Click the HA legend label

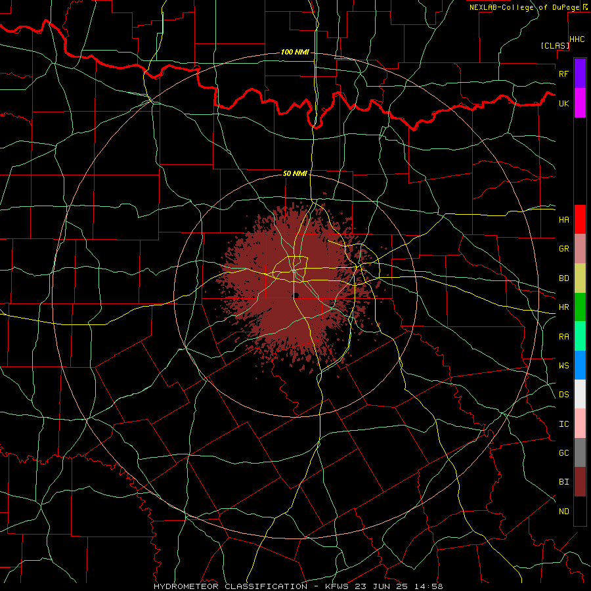(563, 219)
